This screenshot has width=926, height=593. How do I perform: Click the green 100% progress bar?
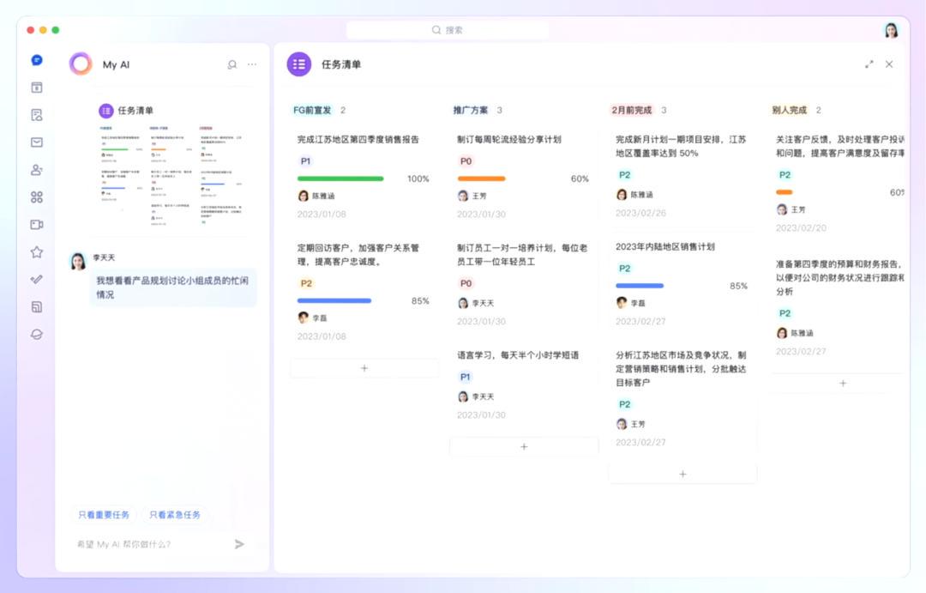340,179
